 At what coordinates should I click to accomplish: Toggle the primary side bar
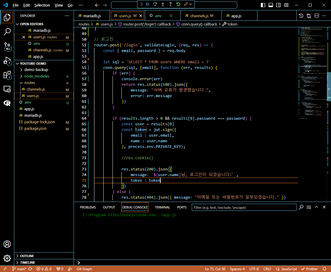click(263, 5)
